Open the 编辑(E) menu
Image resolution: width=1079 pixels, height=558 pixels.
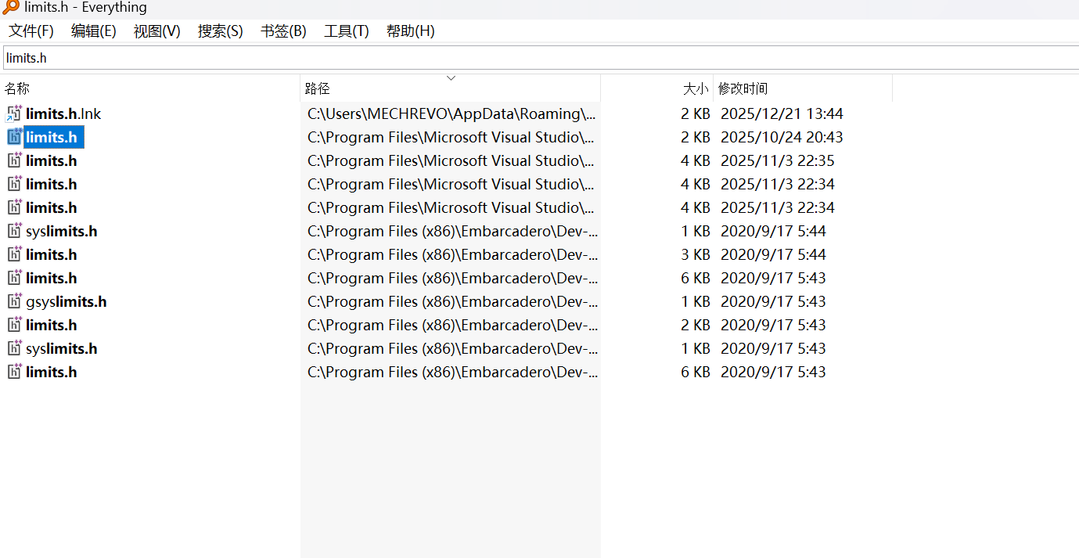(94, 31)
